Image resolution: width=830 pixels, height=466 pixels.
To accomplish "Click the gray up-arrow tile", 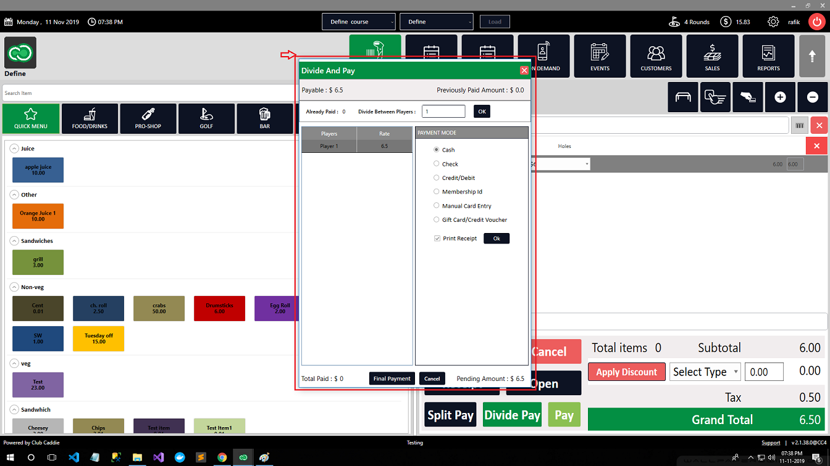I will (x=813, y=56).
